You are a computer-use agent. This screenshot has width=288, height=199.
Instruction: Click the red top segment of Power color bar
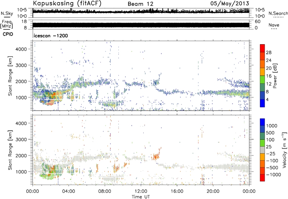pyautogui.click(x=262, y=48)
